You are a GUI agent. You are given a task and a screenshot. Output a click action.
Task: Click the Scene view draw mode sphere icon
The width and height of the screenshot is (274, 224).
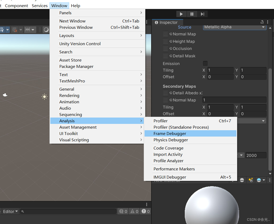(x=46, y=30)
